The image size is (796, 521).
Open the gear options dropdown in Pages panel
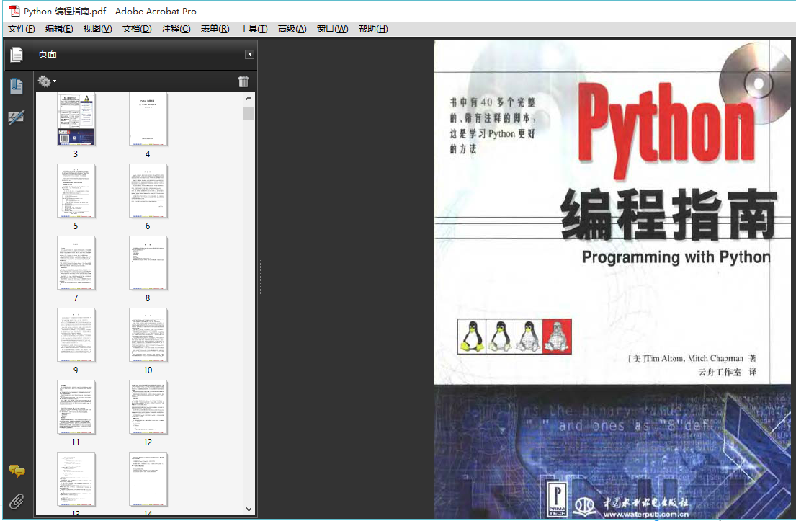pyautogui.click(x=47, y=81)
